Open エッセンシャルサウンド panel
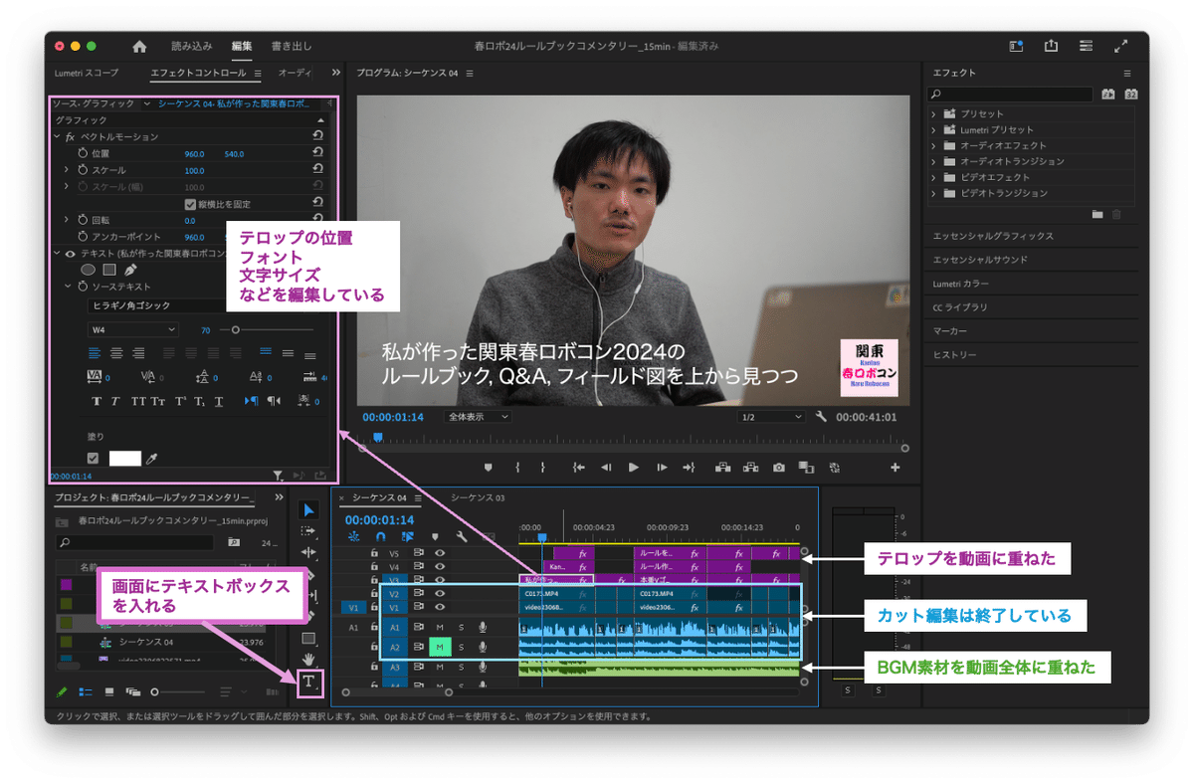The image size is (1194, 784). [x=980, y=260]
